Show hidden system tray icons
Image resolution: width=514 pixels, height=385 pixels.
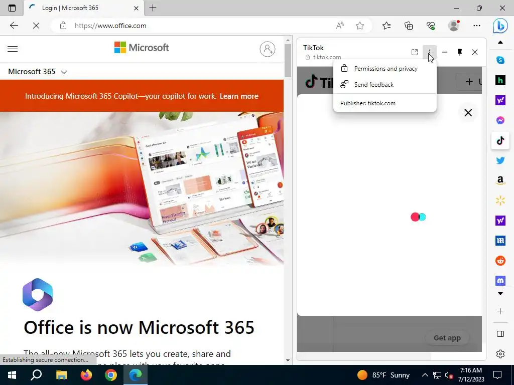click(425, 375)
